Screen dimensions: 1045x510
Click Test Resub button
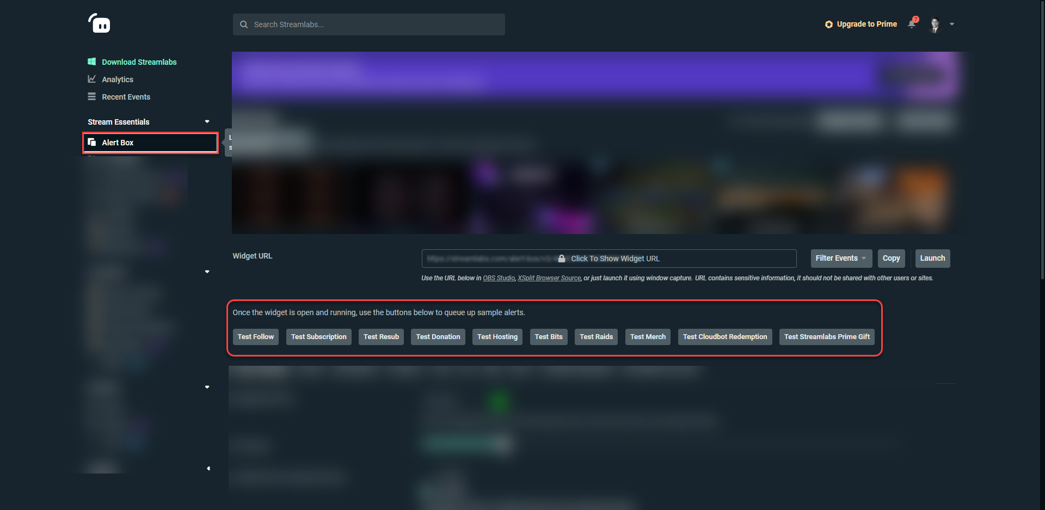click(x=382, y=337)
